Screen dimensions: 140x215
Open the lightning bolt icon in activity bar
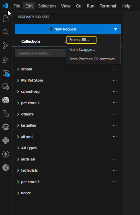(6, 154)
